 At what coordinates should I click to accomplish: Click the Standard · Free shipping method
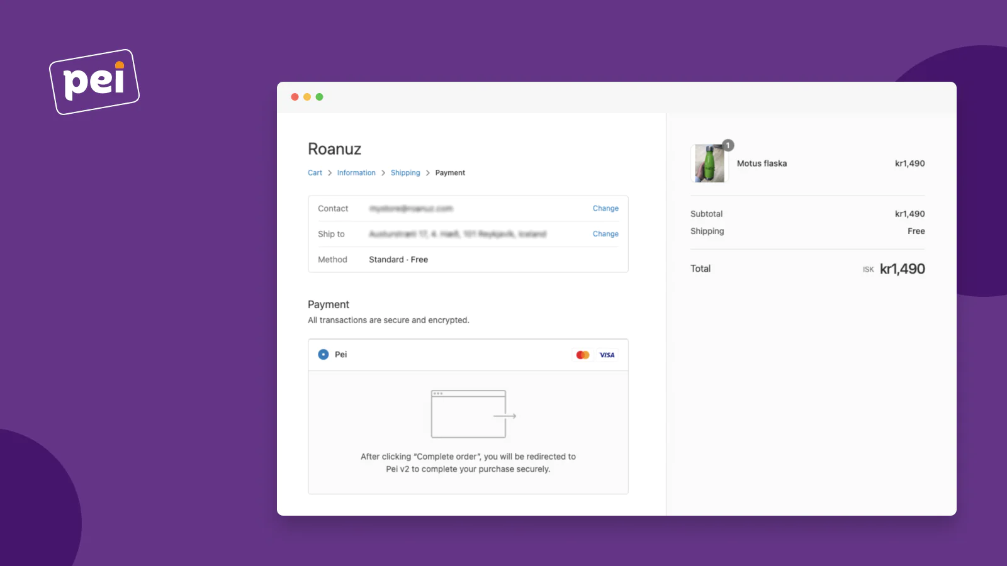(398, 260)
